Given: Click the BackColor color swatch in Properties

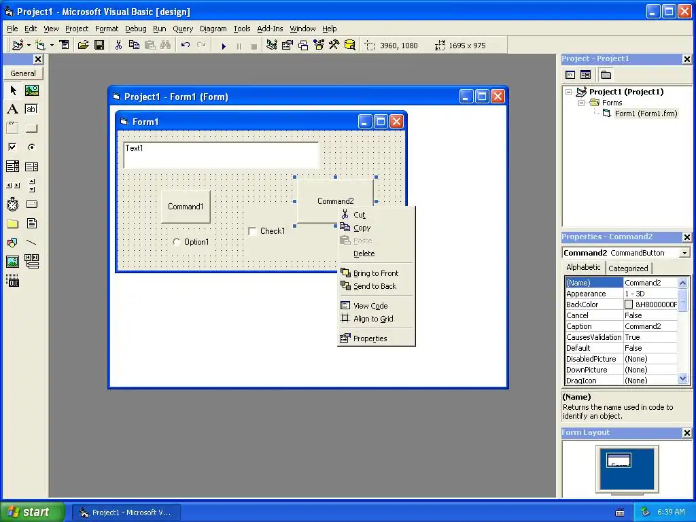Looking at the screenshot, I should point(629,304).
